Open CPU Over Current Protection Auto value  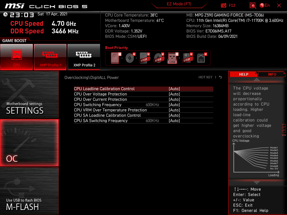point(174,99)
